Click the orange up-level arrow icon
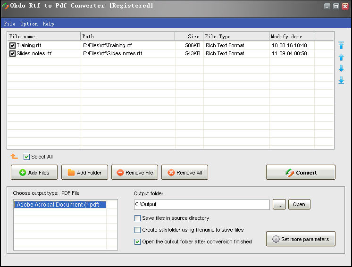Viewport: 352px width, 267px height. coord(14,156)
